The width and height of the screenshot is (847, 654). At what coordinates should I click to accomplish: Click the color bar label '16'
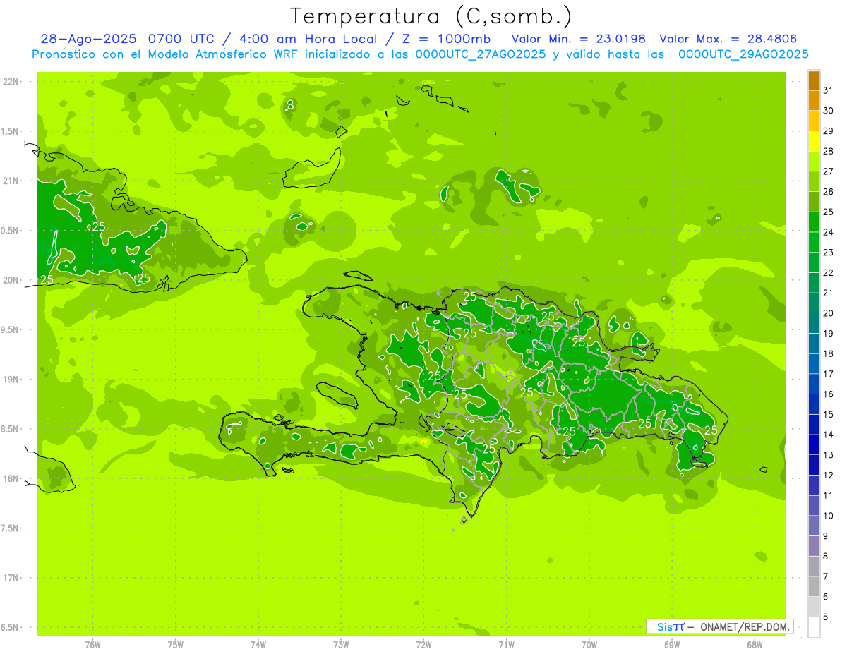829,394
